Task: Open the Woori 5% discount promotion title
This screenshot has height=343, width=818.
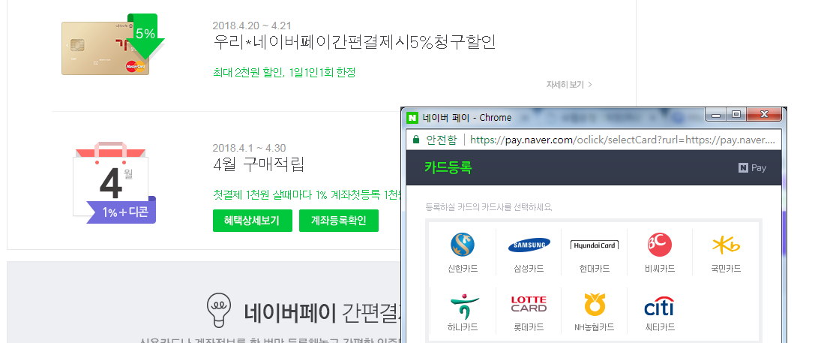Action: coord(355,42)
